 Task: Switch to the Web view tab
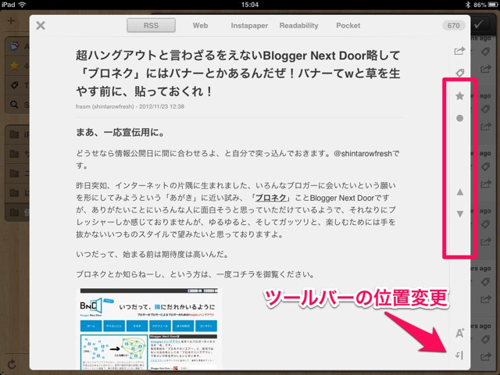[200, 26]
